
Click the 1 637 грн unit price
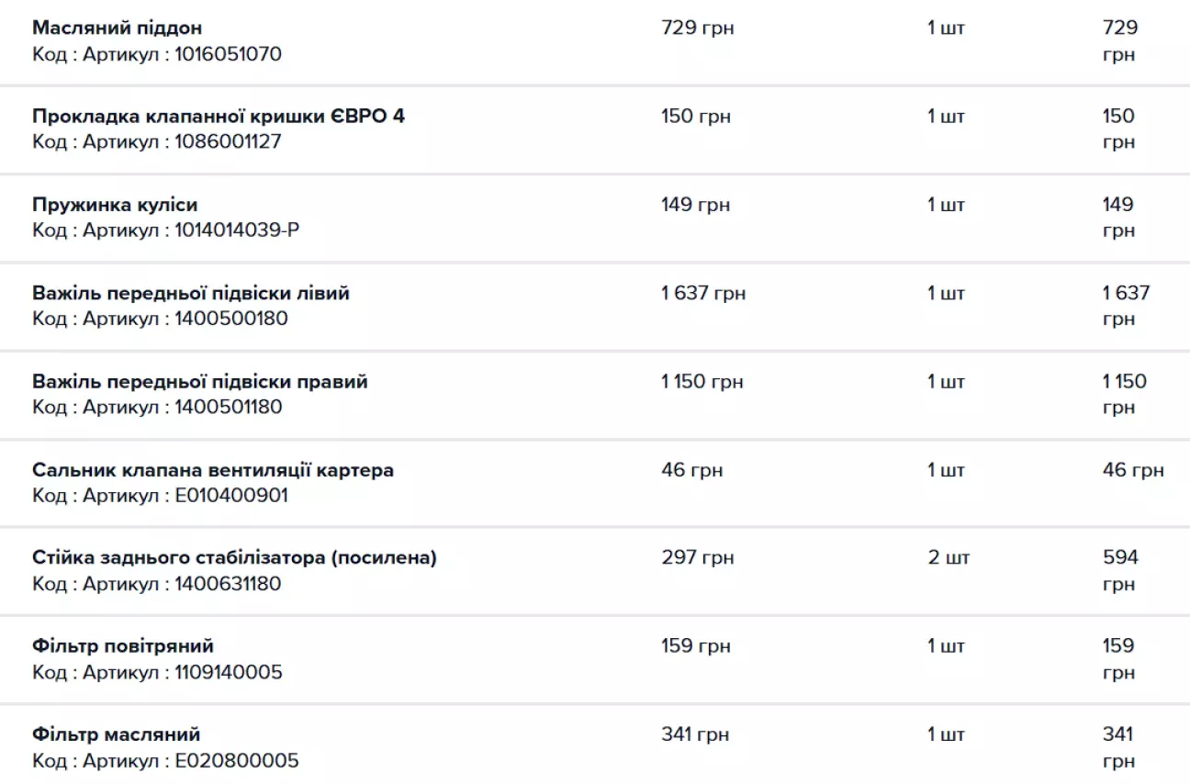703,294
